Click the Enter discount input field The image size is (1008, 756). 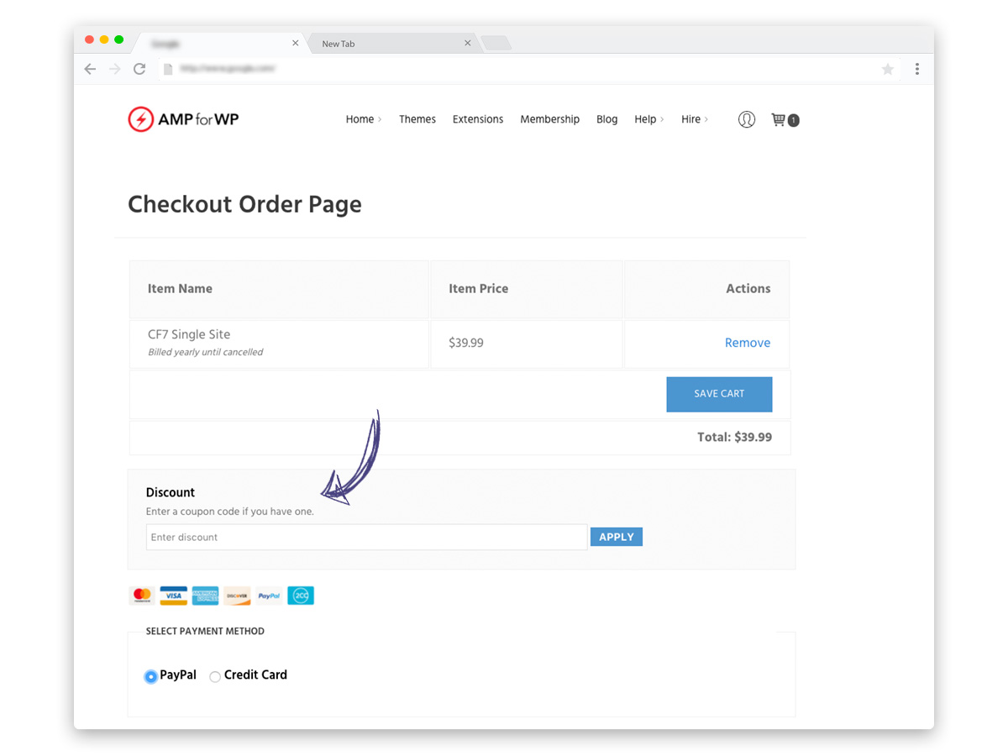pos(366,537)
